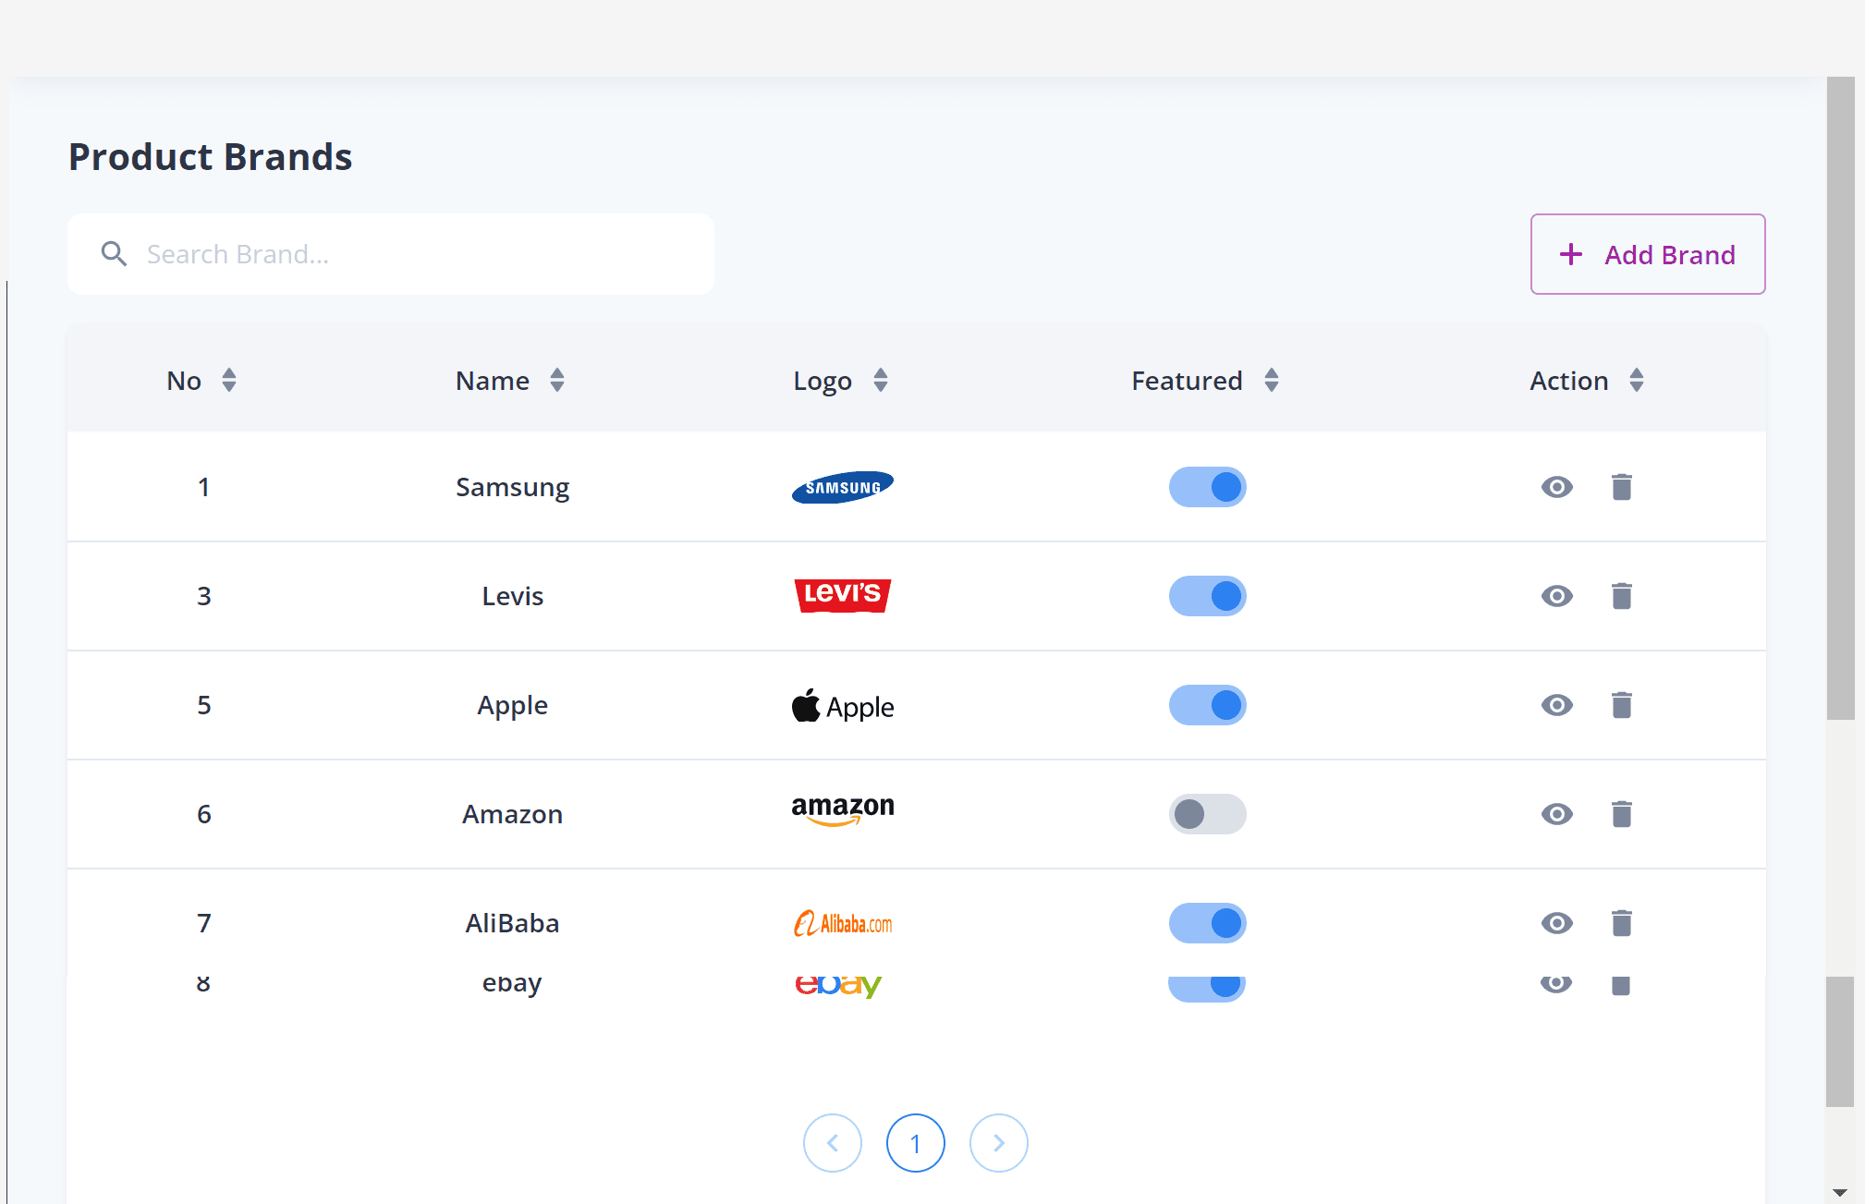Delete the AliBaba brand
The image size is (1865, 1204).
pyautogui.click(x=1622, y=923)
